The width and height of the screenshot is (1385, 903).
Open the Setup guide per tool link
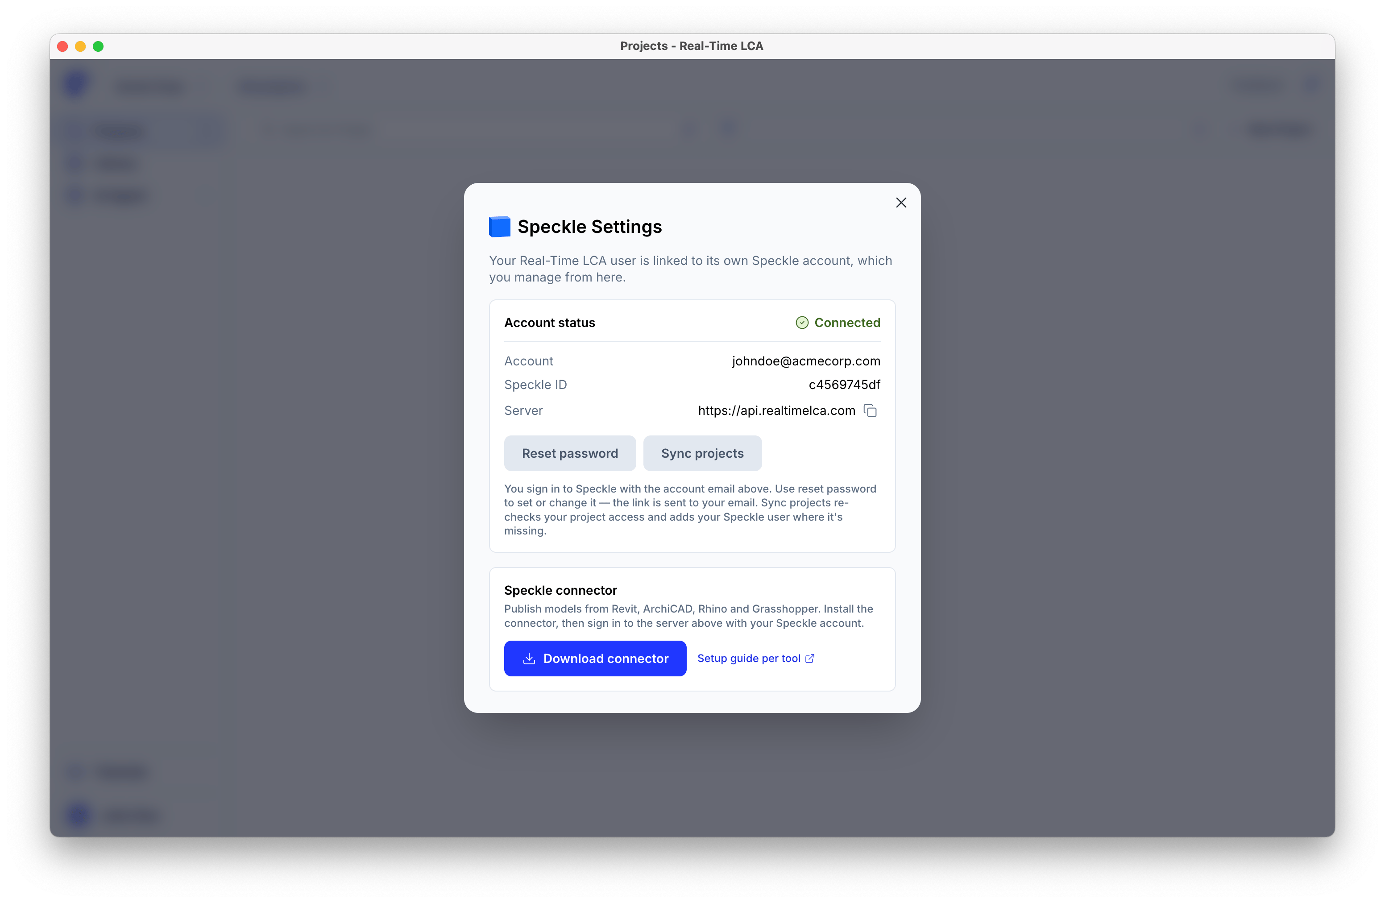tap(755, 659)
